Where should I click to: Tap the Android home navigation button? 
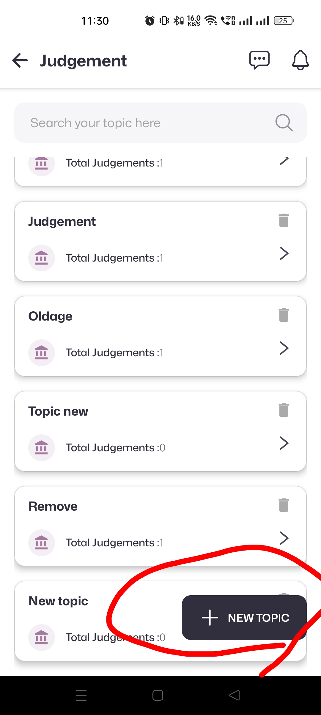[158, 695]
